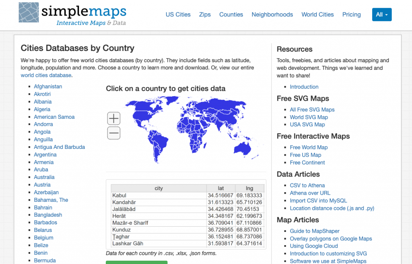
Task: Select Bangladesh from the list
Action: click(x=48, y=215)
